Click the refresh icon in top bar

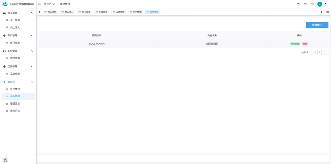[298, 4]
